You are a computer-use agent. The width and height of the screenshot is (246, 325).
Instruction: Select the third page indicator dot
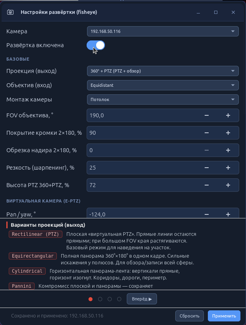coord(110,299)
